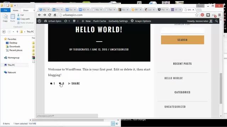This screenshot has height=127, width=227.
Task: Open the New content menu
Action: [x=86, y=21]
